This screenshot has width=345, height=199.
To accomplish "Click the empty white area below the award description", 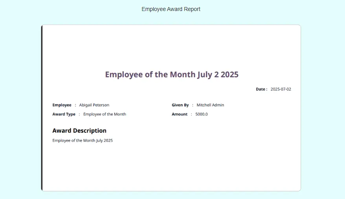I will [171, 169].
